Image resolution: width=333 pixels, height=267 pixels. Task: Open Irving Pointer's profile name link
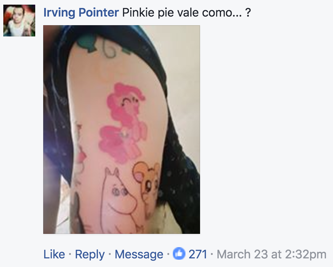point(81,13)
